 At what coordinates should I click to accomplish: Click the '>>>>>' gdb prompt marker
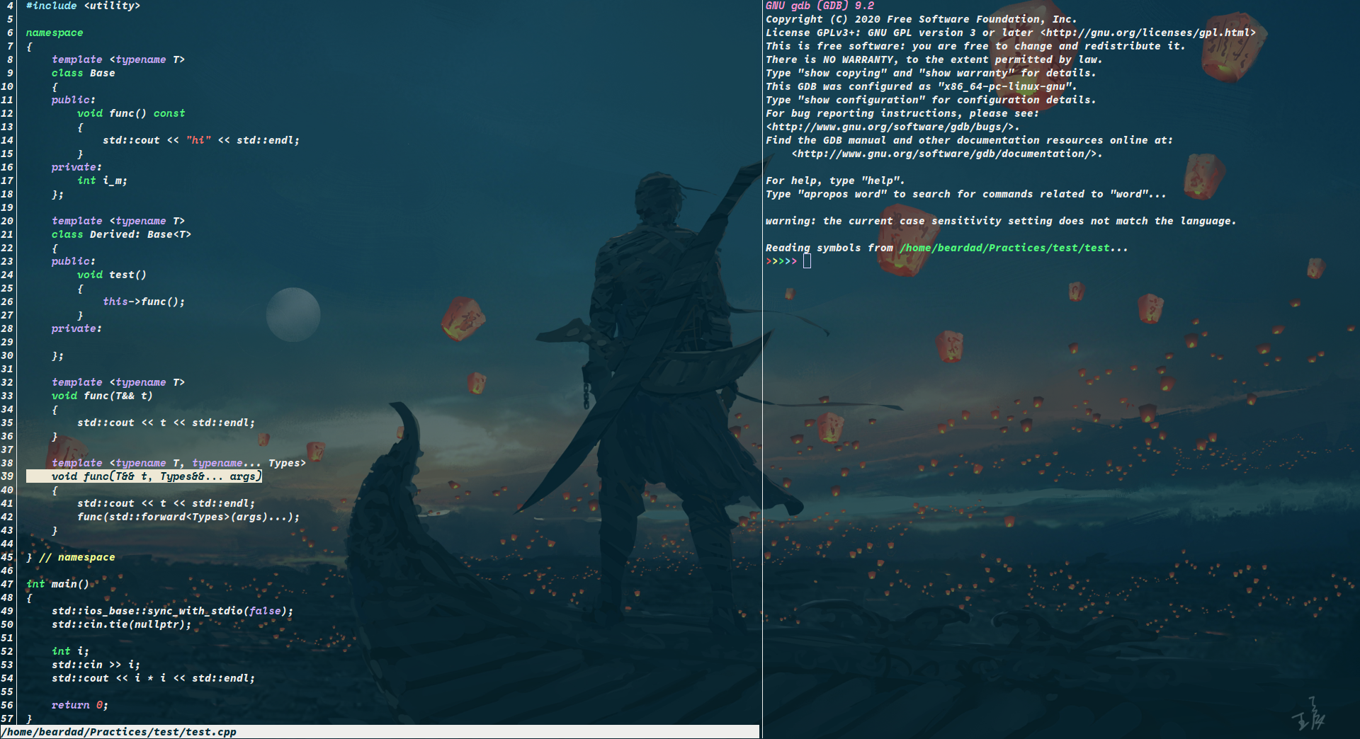[781, 261]
